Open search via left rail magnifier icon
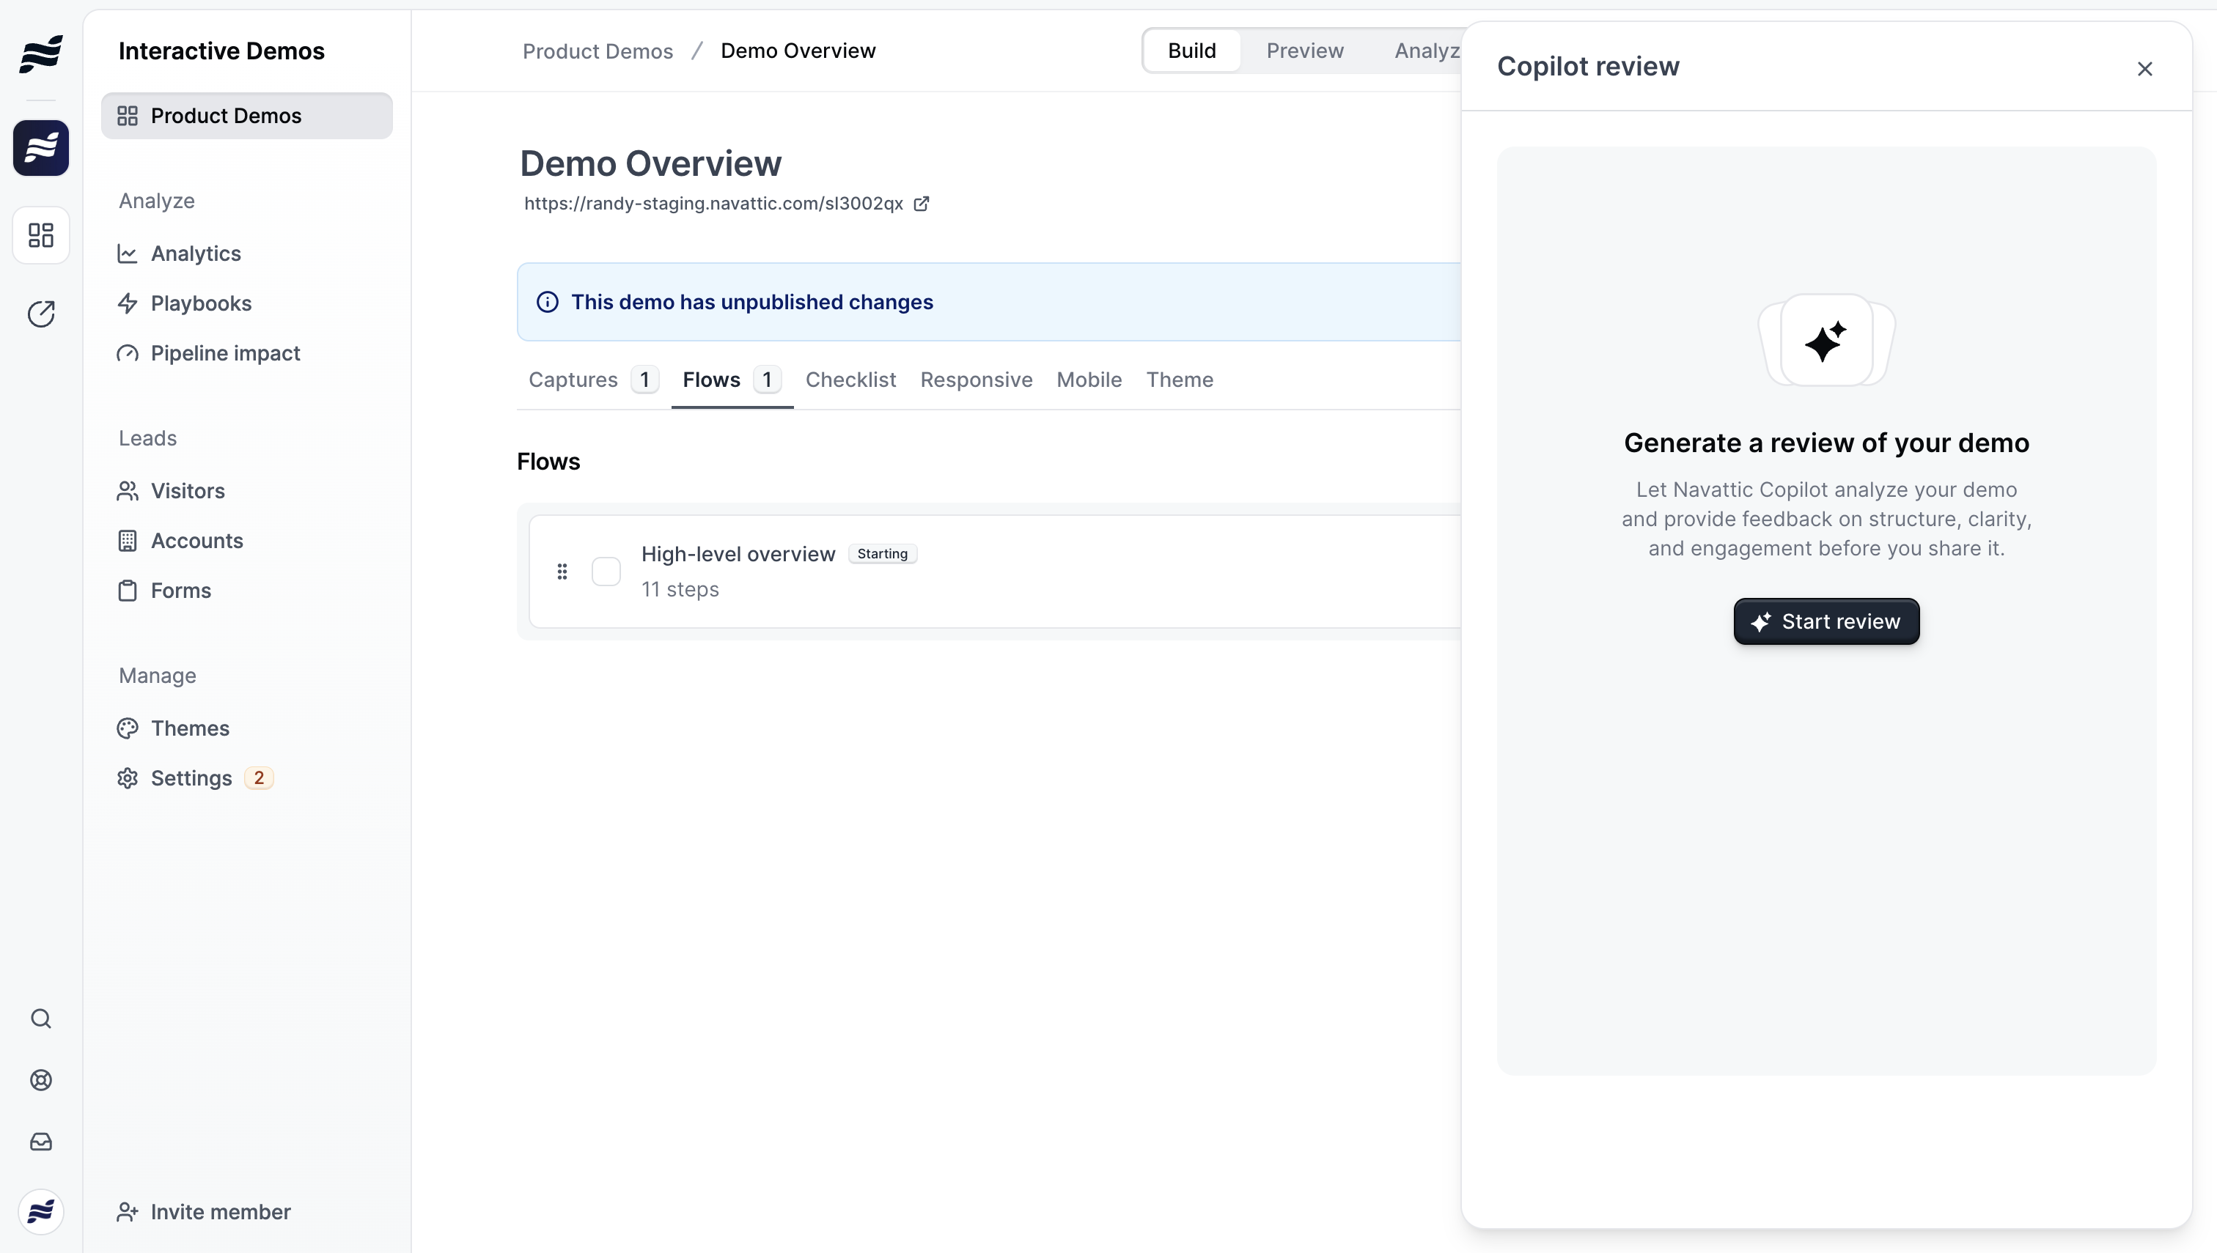 click(40, 1019)
